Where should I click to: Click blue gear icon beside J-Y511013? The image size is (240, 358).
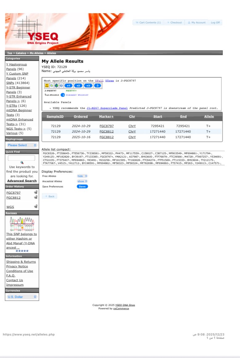[63, 95]
